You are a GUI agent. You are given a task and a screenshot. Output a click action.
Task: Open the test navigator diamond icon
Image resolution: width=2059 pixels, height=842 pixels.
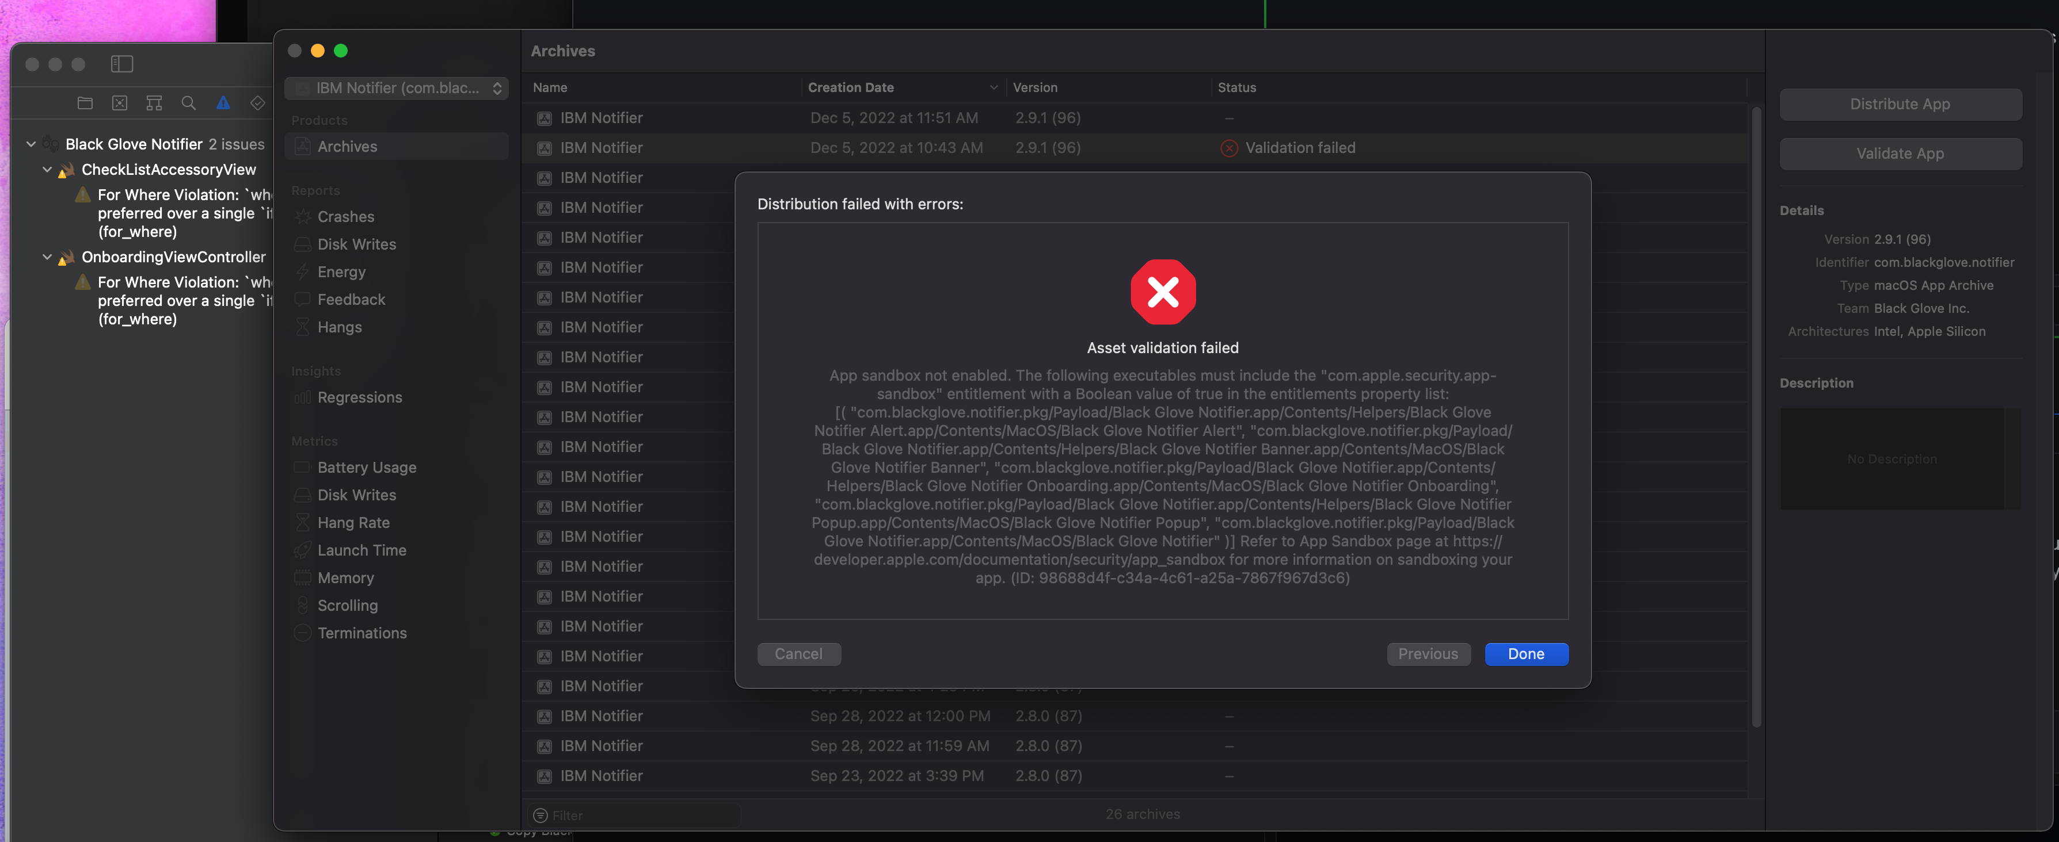[x=257, y=103]
